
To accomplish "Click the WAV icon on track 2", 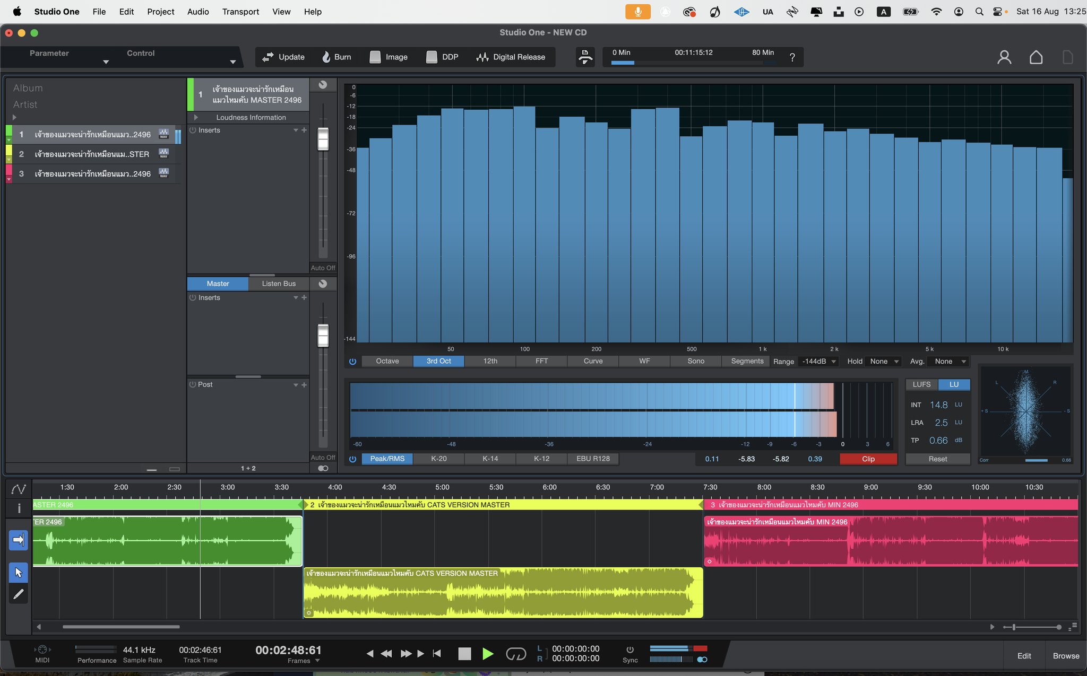I will click(x=163, y=154).
